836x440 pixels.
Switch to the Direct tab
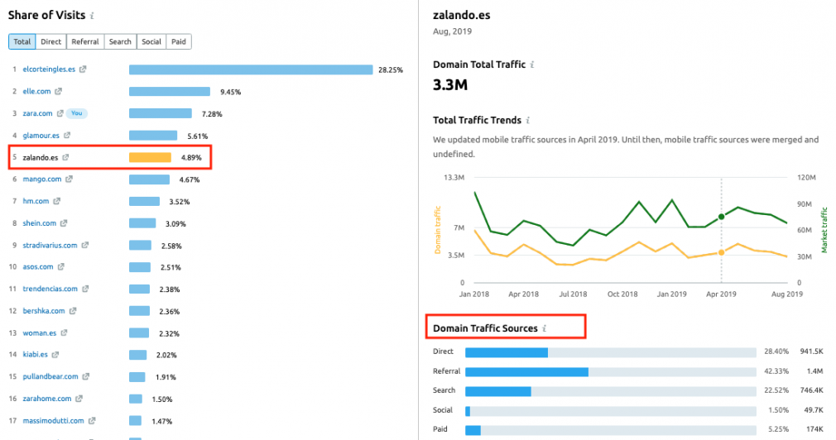click(50, 41)
